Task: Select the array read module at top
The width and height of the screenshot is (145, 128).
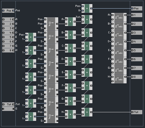Action: pos(51,24)
